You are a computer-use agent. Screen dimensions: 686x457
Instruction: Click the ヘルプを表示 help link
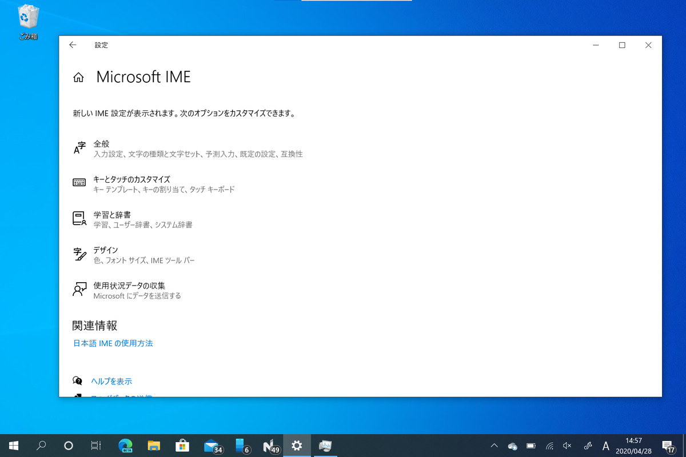click(112, 381)
